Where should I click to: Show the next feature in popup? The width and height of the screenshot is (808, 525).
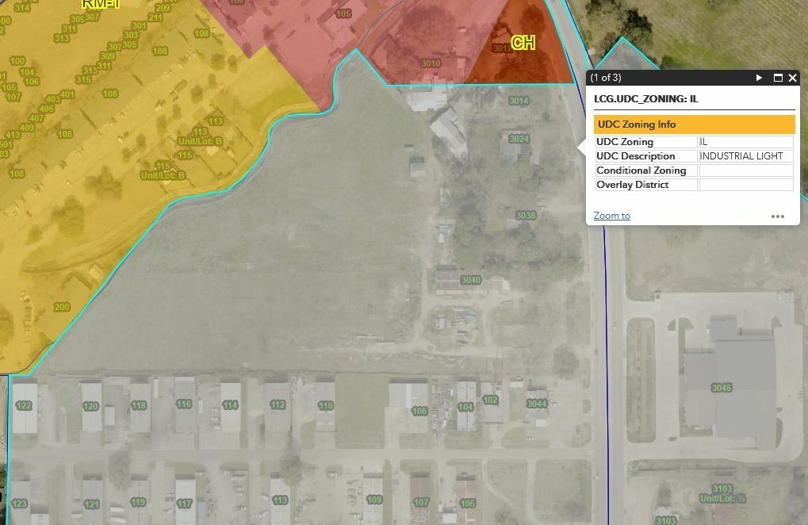point(759,78)
